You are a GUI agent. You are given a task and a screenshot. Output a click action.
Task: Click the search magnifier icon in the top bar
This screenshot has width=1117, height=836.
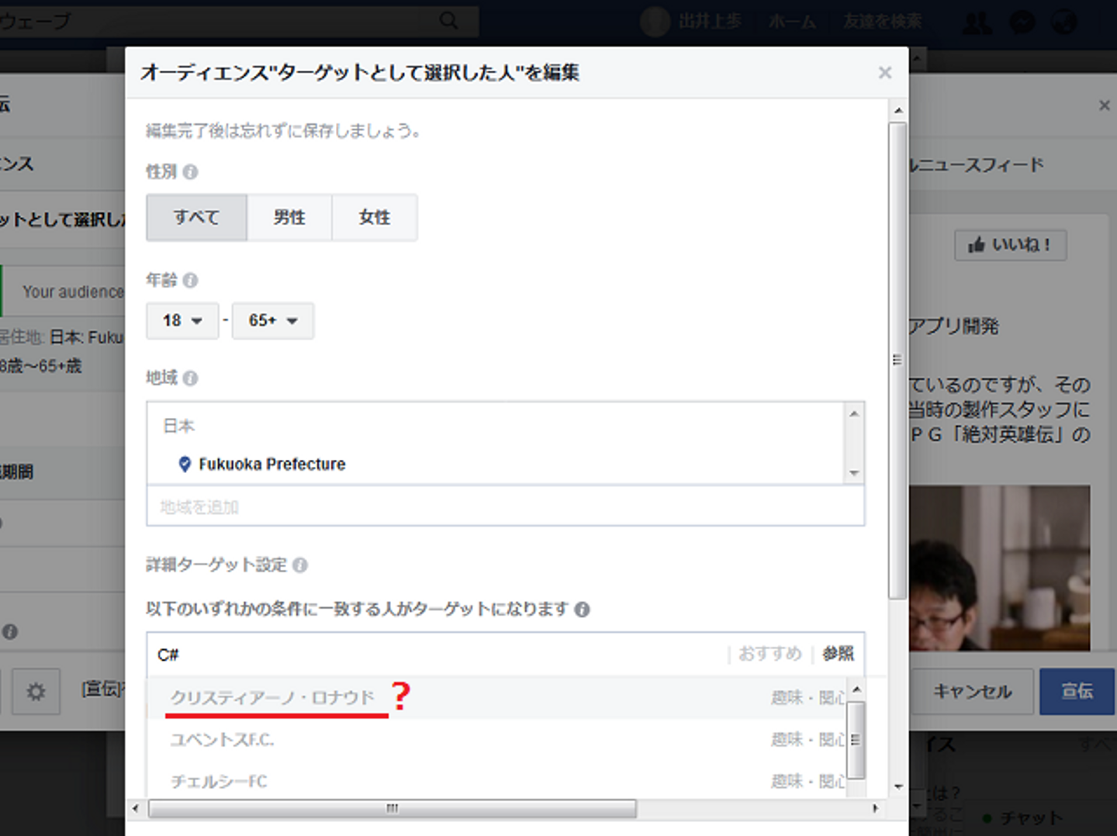pos(449,20)
